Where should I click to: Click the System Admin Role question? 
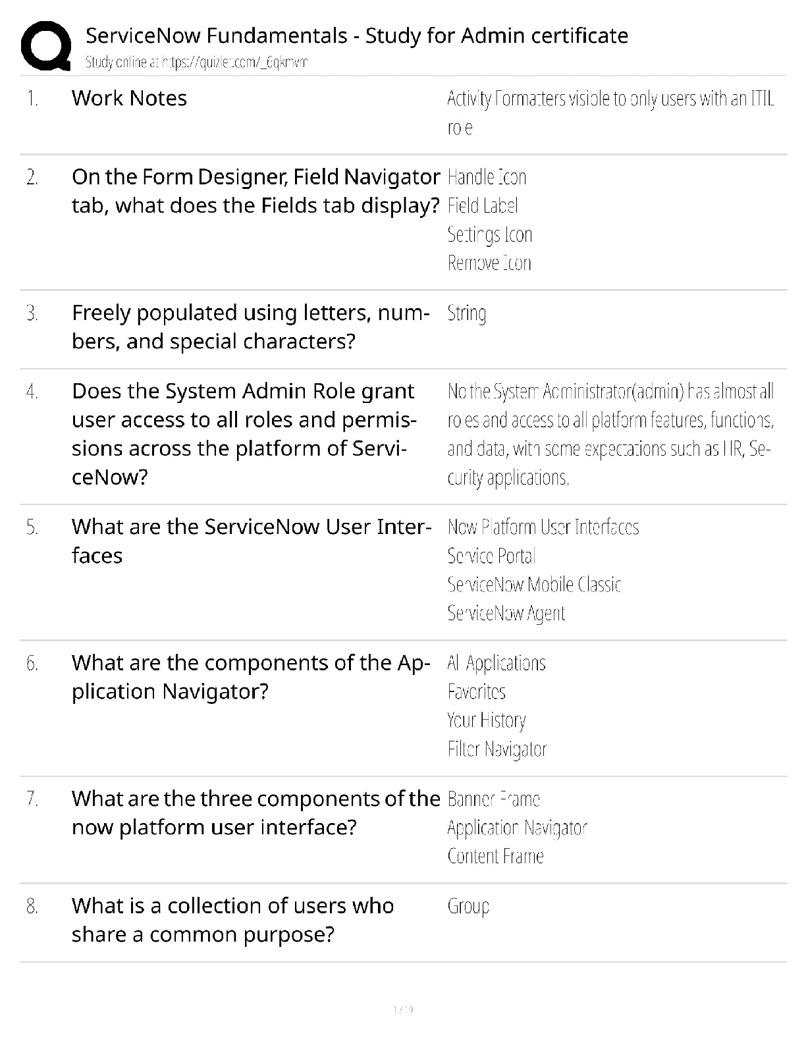(x=244, y=433)
